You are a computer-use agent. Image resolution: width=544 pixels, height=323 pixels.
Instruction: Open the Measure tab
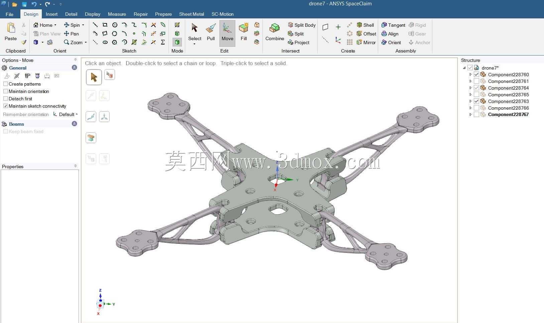[117, 14]
